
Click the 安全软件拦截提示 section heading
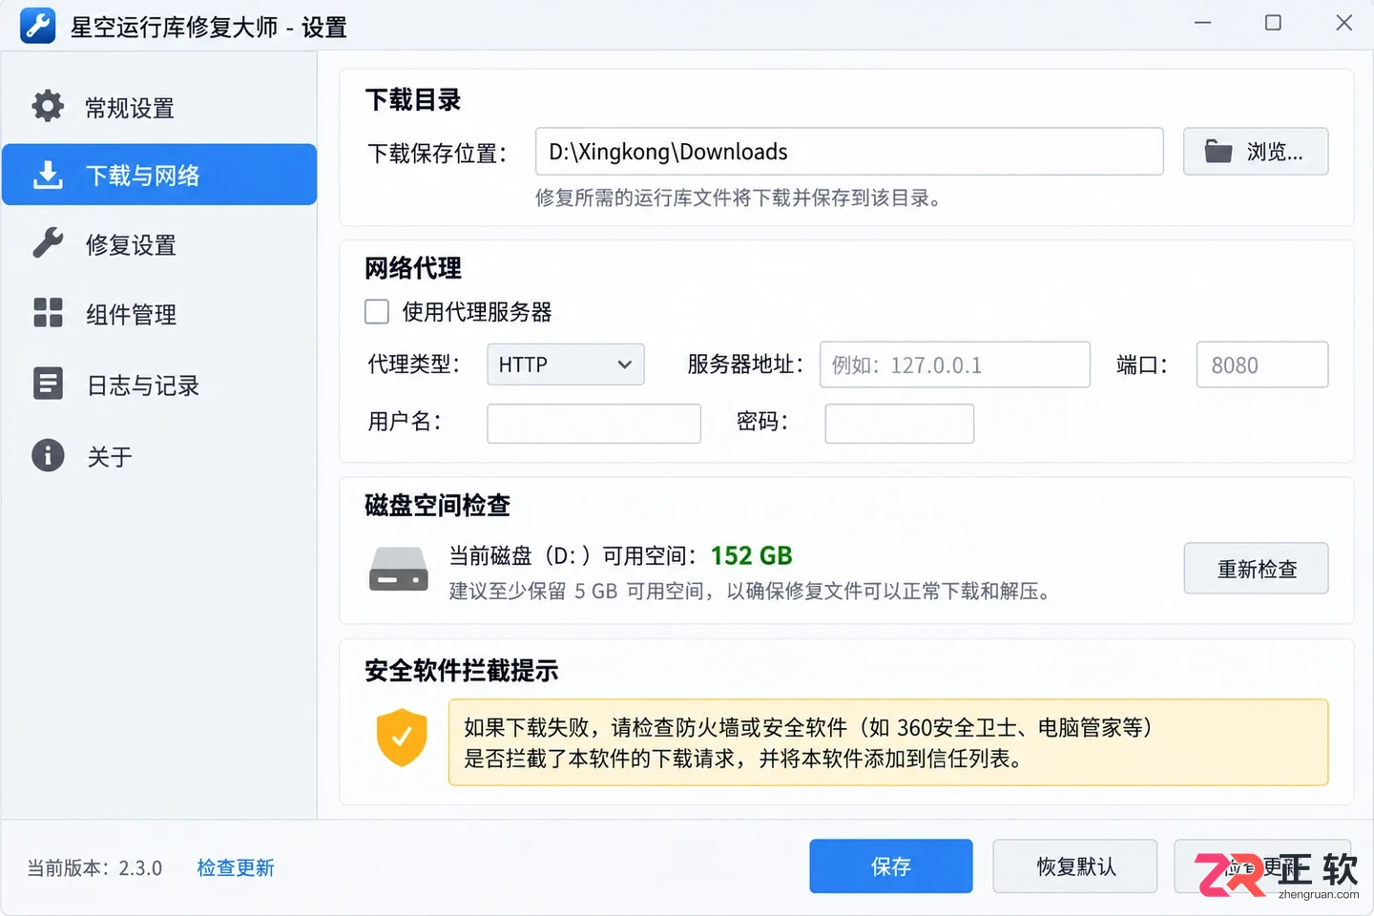[x=462, y=671]
